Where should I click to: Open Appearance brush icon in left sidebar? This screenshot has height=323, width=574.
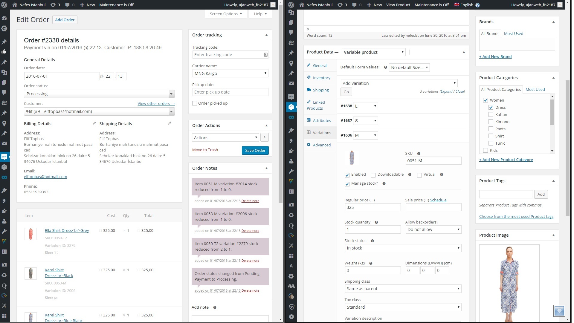[x=4, y=190]
